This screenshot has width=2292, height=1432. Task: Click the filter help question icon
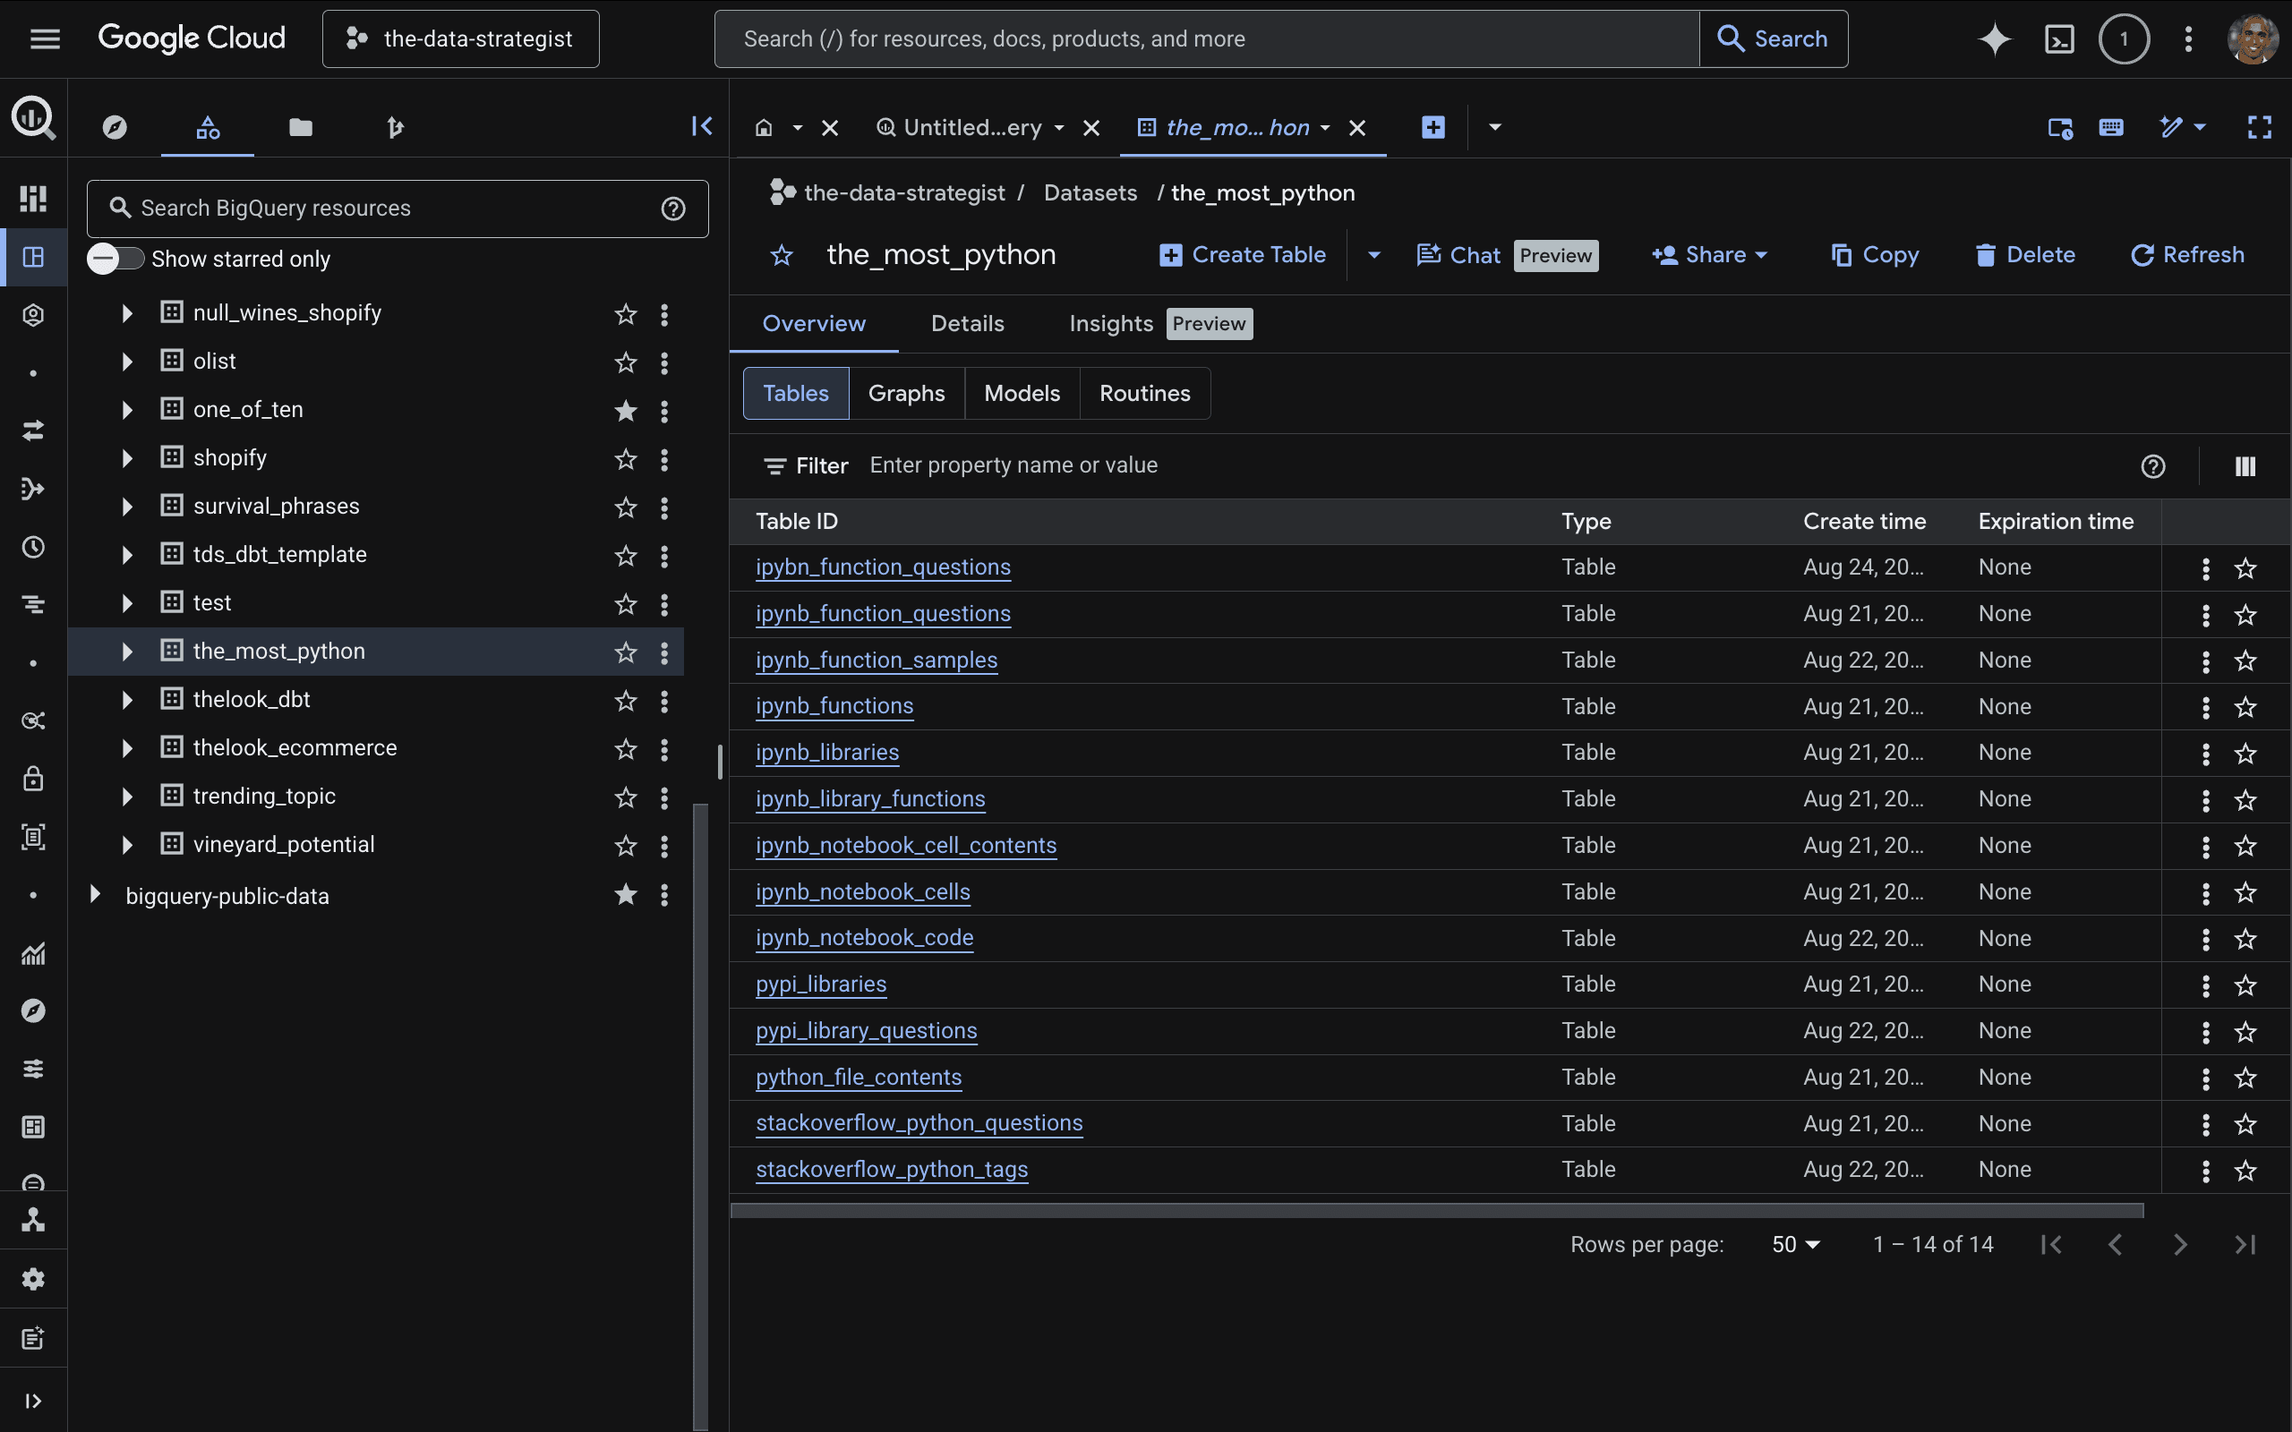tap(2152, 466)
